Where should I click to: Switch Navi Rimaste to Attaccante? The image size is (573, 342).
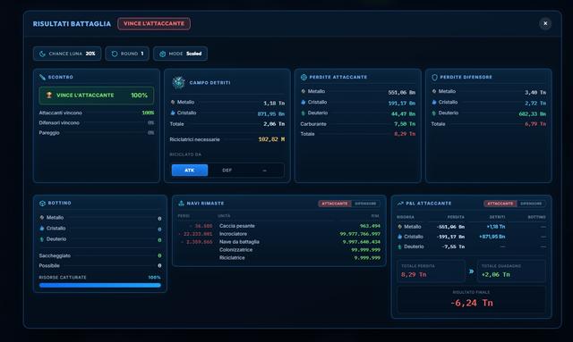click(x=334, y=204)
